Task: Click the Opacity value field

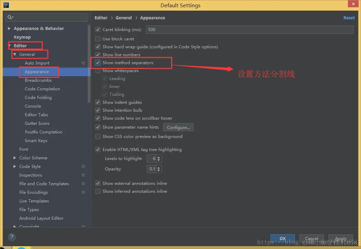Action: tap(152, 169)
